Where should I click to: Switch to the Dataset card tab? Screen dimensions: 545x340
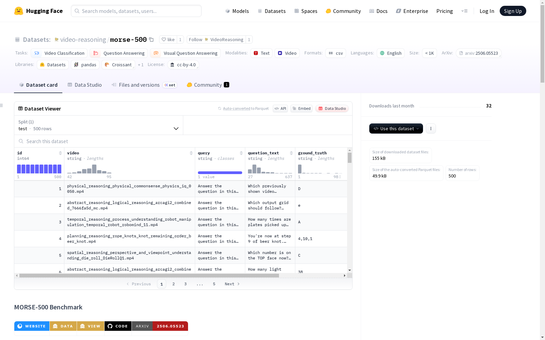click(38, 85)
